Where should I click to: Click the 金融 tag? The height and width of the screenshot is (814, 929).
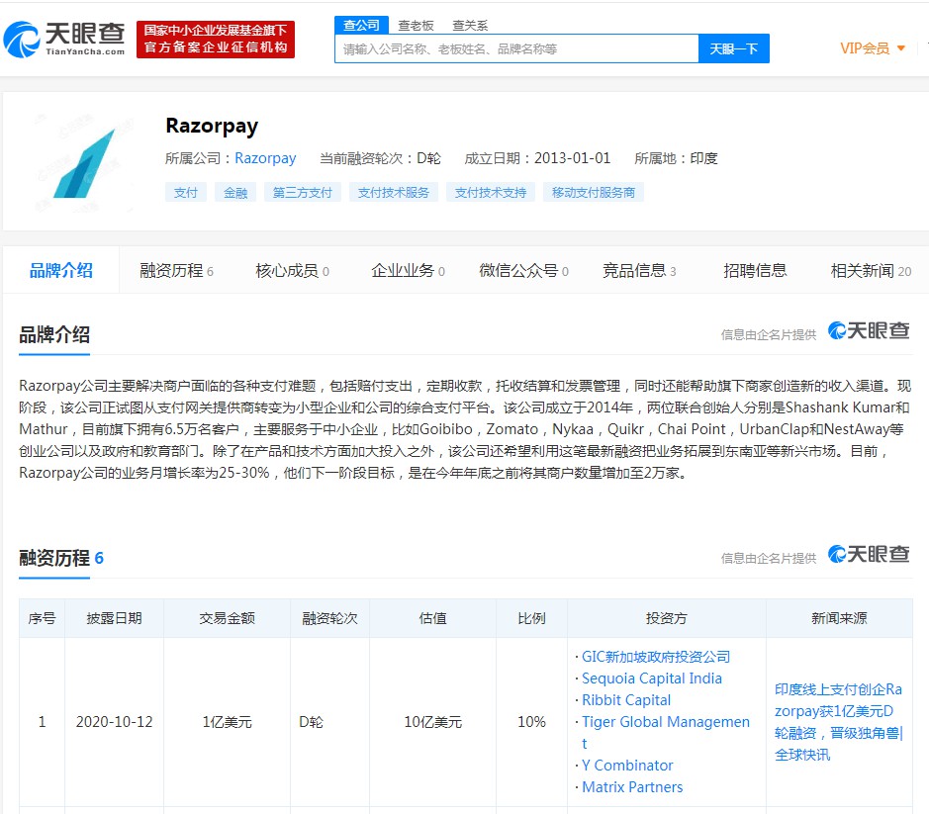click(x=235, y=193)
